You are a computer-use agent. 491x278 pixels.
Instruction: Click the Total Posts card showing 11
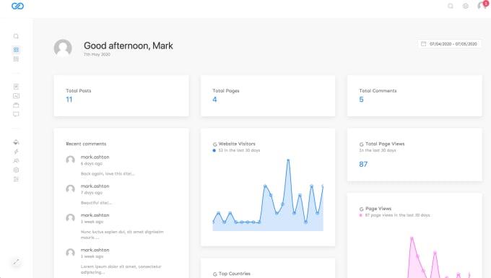(x=121, y=95)
